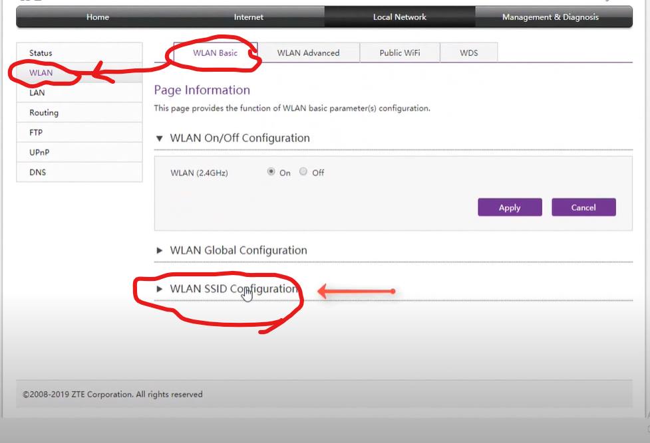
Task: Switch to the WLAN Advanced tab
Action: click(308, 53)
